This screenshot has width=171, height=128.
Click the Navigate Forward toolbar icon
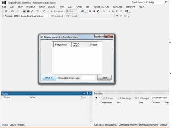12,11
